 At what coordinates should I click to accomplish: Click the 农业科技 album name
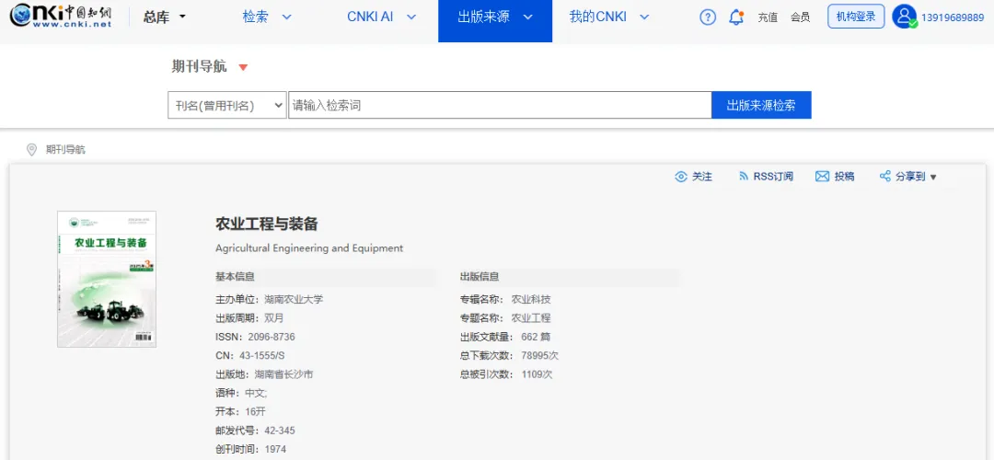tap(531, 299)
